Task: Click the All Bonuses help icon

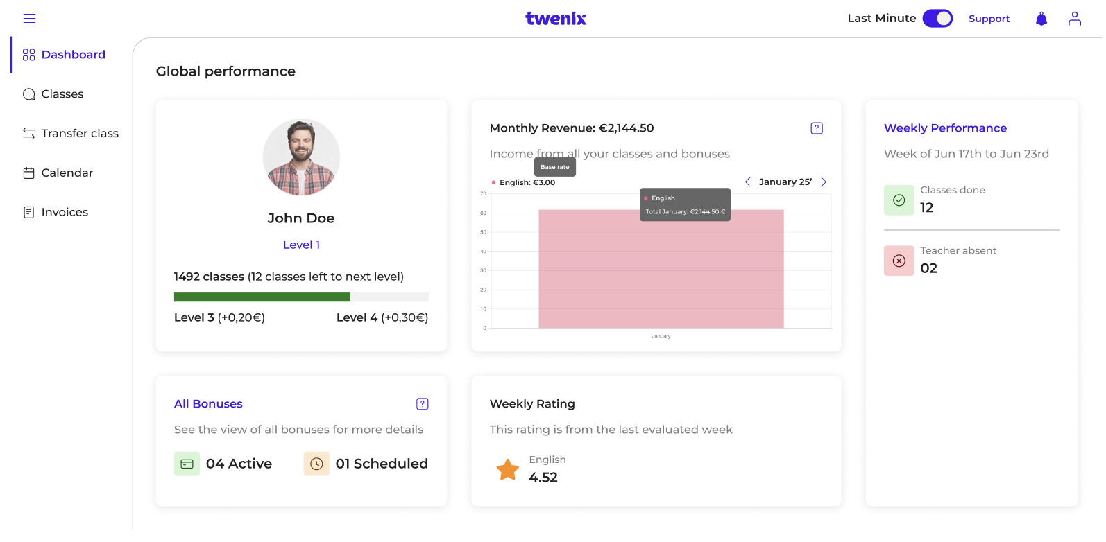Action: coord(423,404)
